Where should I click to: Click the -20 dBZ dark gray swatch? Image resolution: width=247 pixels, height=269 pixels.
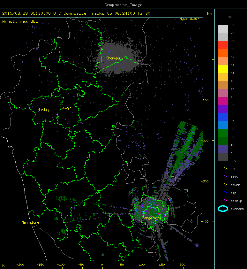[x=223, y=157]
